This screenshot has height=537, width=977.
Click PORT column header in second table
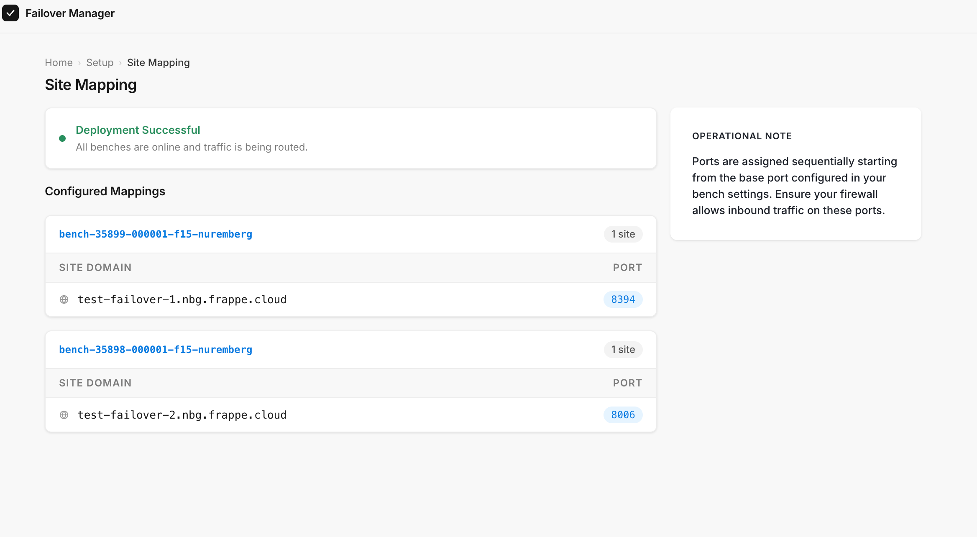627,383
